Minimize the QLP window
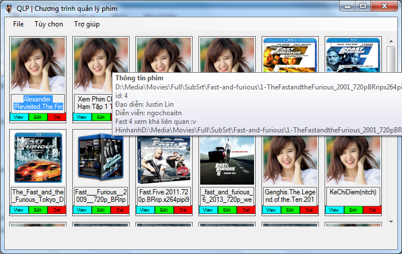 [348, 6]
